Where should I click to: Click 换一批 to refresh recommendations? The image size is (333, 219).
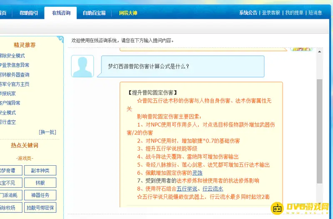47,132
